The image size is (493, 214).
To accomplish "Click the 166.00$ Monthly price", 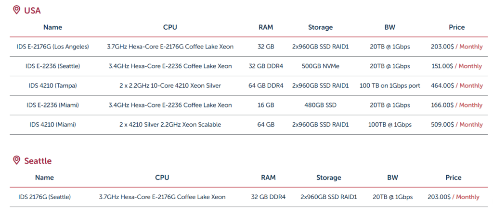I will (x=456, y=105).
